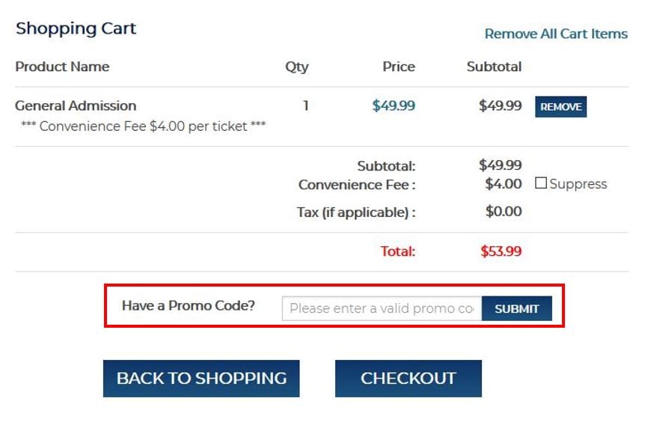645x422 pixels.
Task: Click the Shopping Cart heading
Action: click(x=76, y=29)
